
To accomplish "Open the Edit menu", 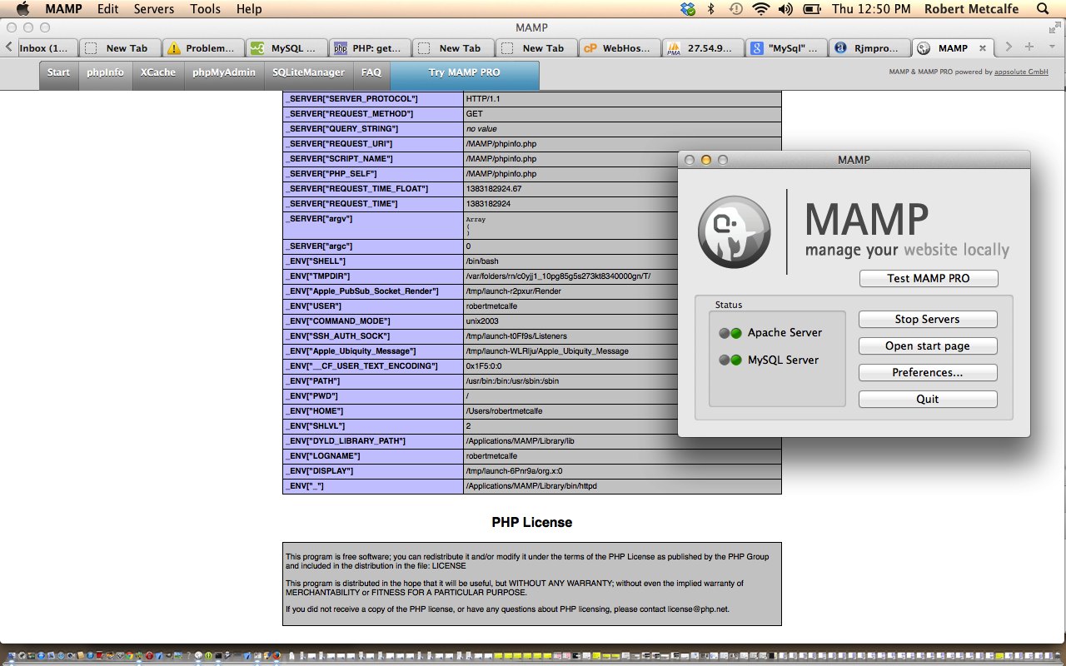I will pos(107,9).
